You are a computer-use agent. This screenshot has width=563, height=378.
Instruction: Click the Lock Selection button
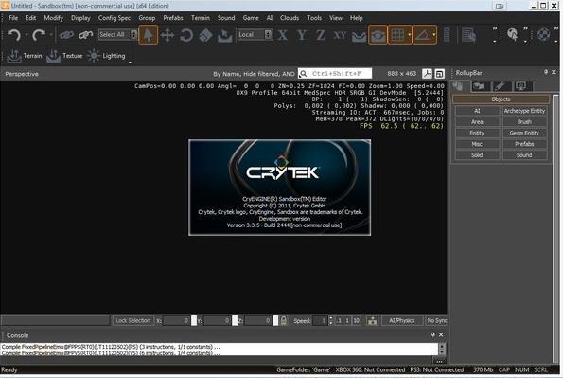[x=132, y=320]
